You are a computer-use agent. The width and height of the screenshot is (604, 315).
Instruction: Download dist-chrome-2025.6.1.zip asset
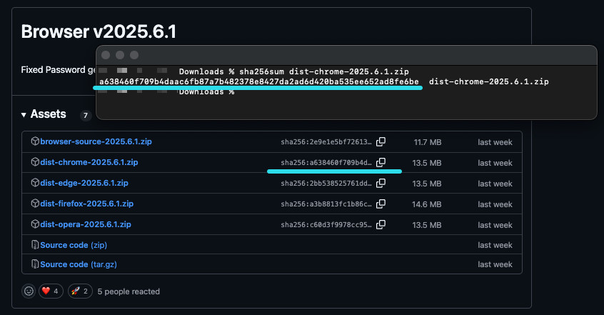(89, 163)
